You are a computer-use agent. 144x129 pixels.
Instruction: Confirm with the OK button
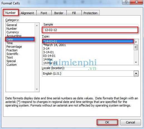point(107,122)
